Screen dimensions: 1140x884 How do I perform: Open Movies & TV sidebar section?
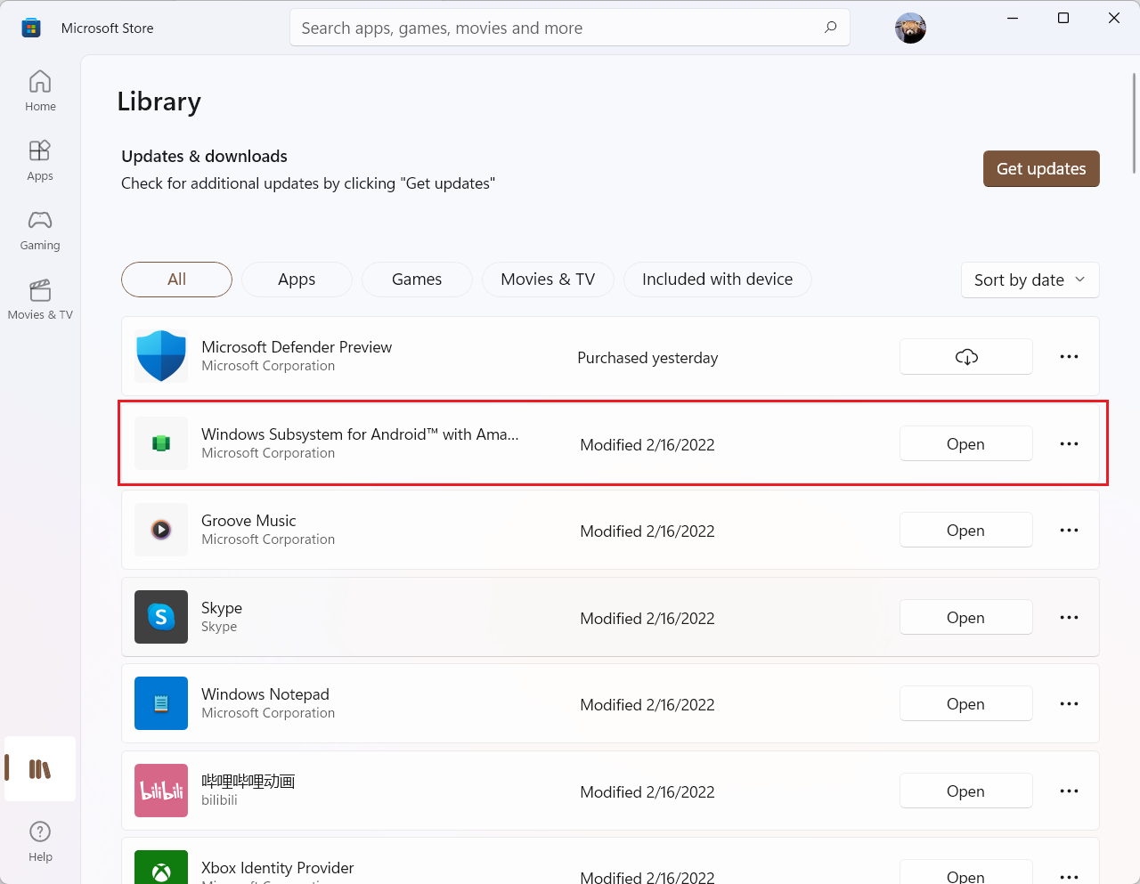40,299
